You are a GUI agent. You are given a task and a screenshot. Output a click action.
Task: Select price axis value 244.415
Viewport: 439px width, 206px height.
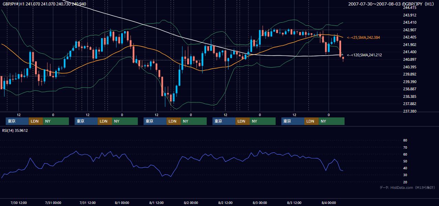(x=409, y=8)
